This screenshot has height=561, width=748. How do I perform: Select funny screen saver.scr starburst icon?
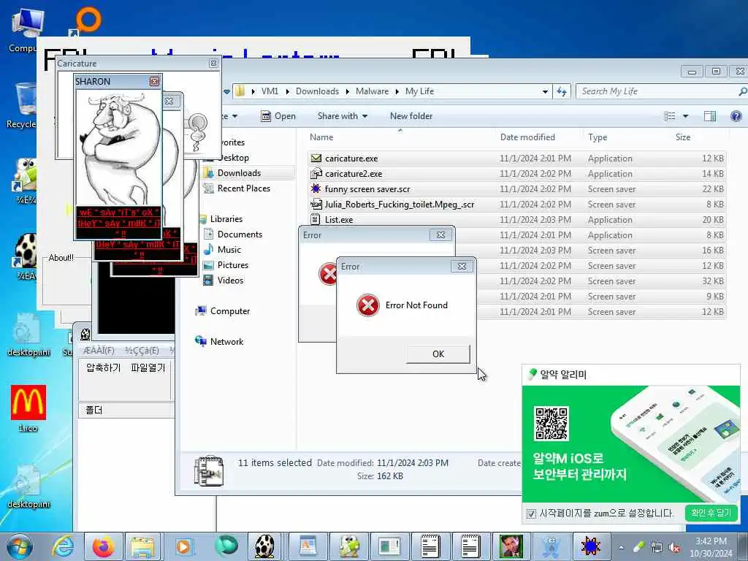(x=316, y=189)
